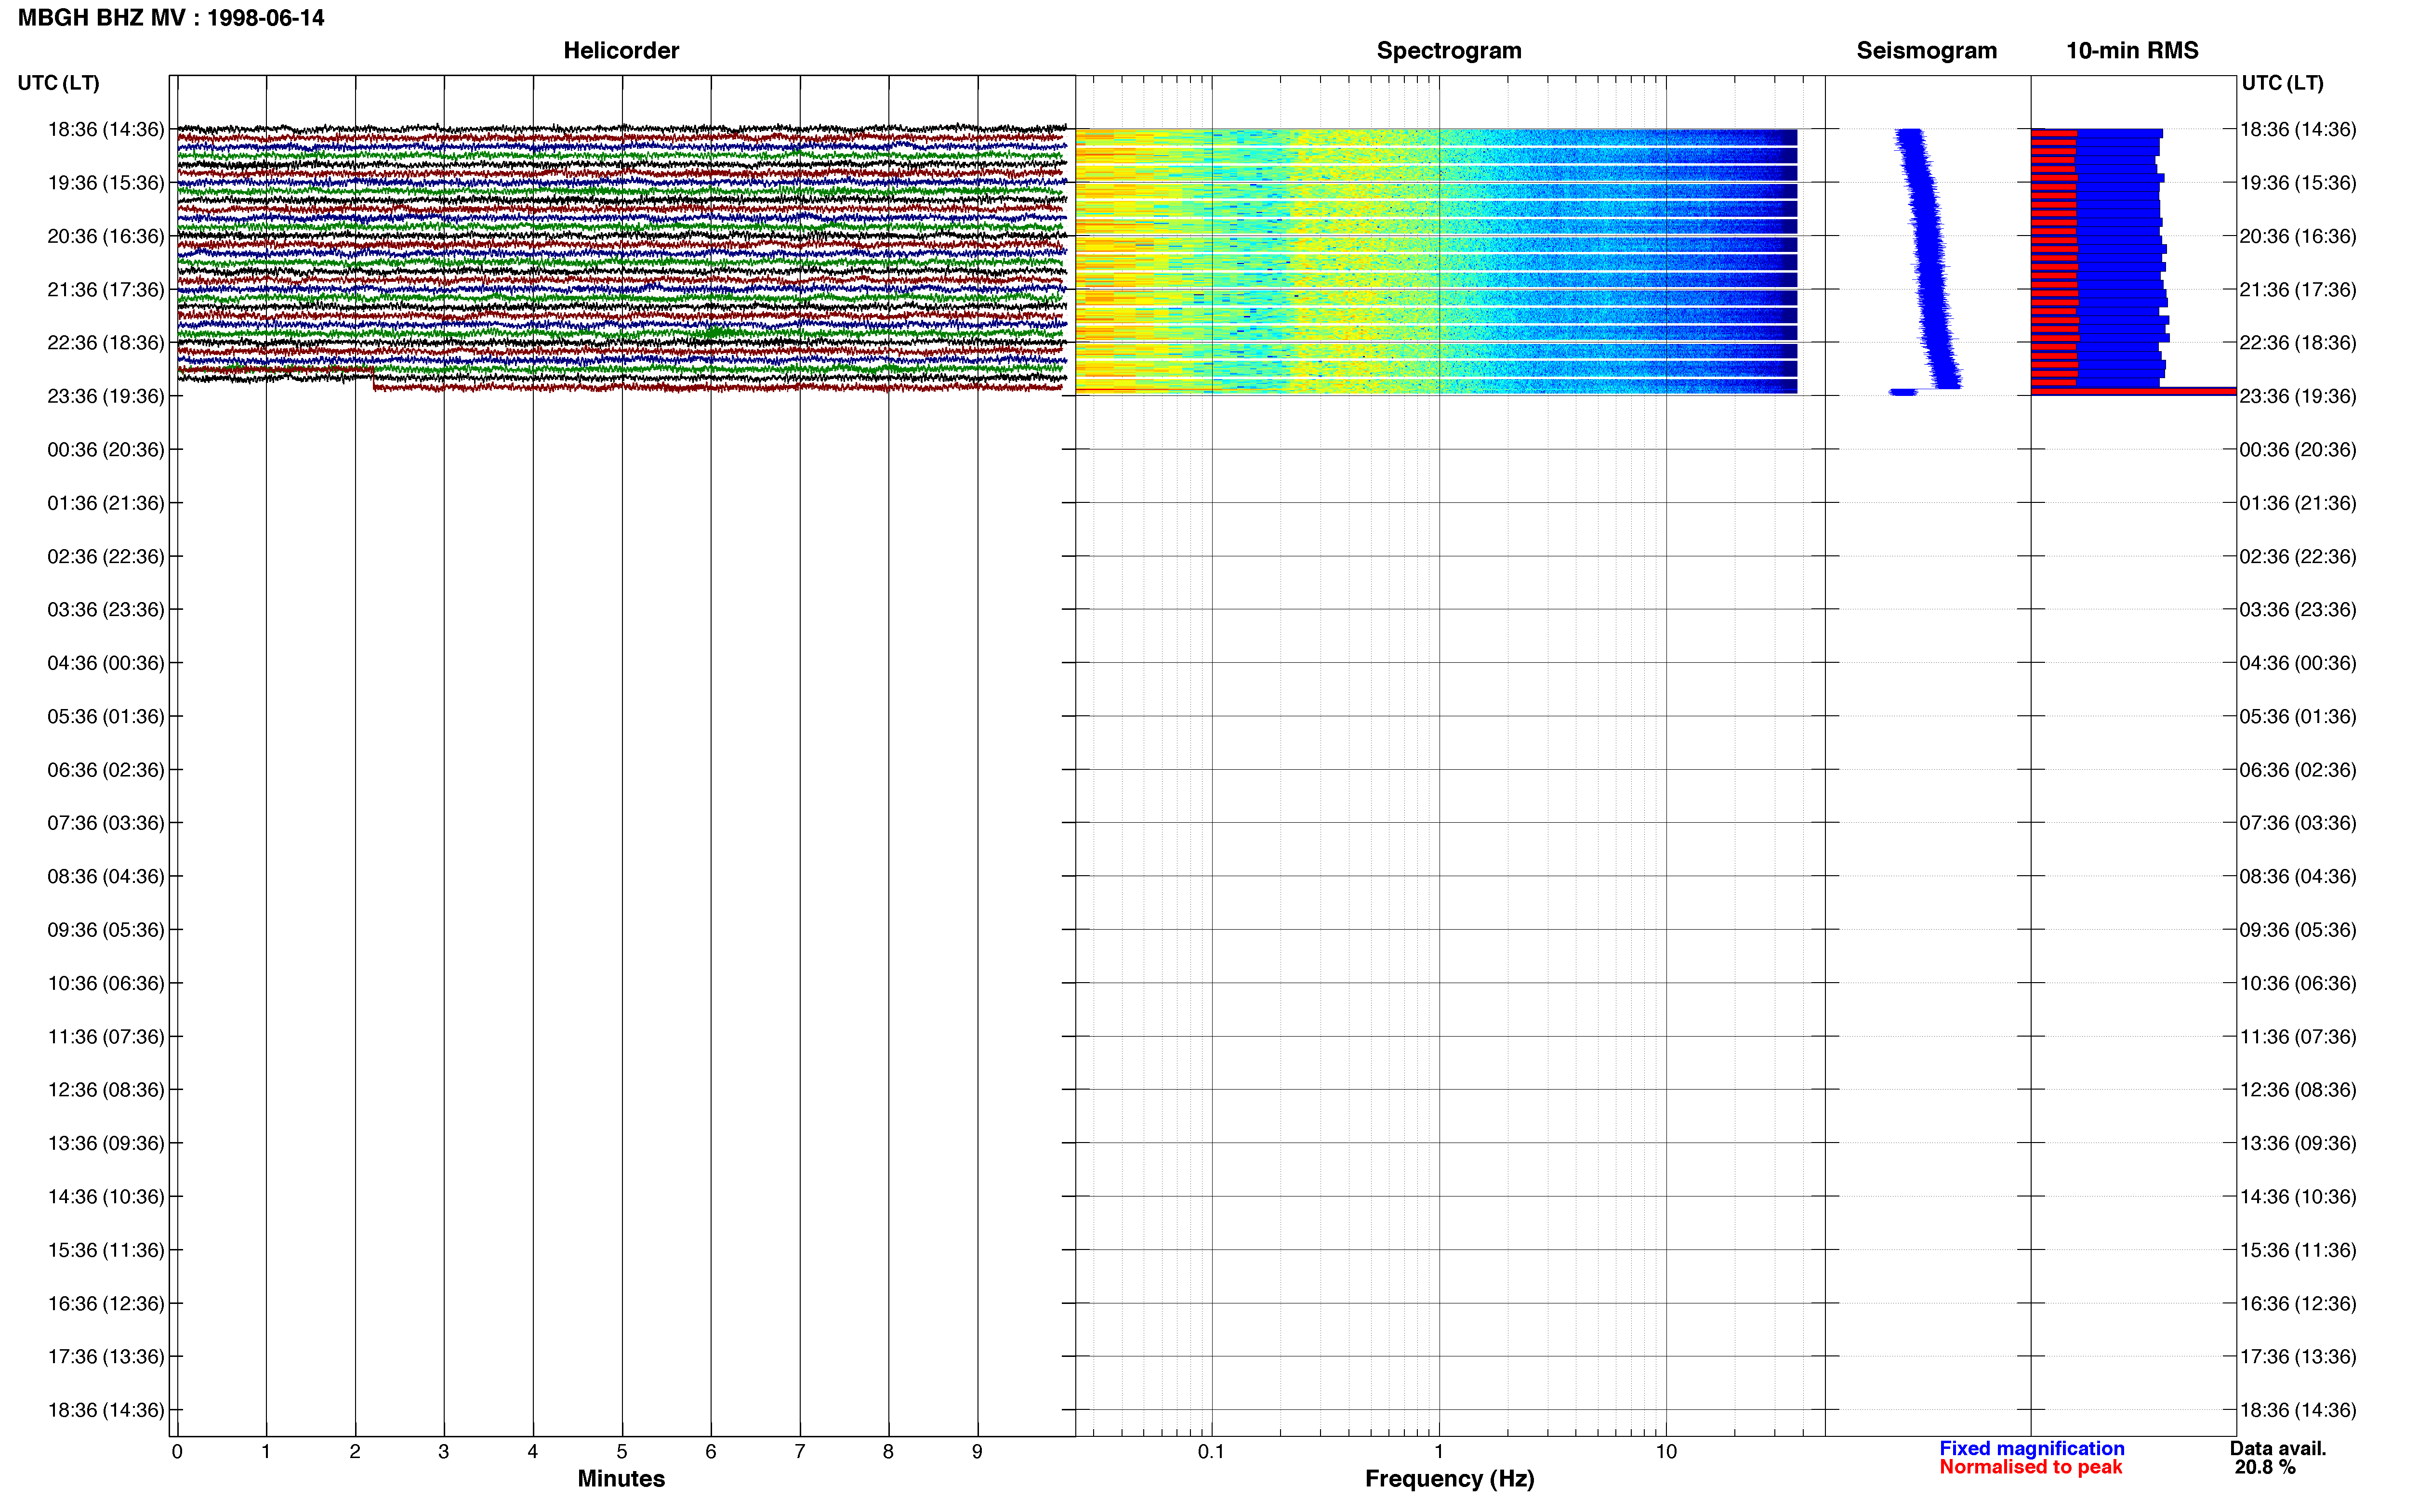Click left time label '09:36 (05:36)'
2418x1512 pixels.
106,930
